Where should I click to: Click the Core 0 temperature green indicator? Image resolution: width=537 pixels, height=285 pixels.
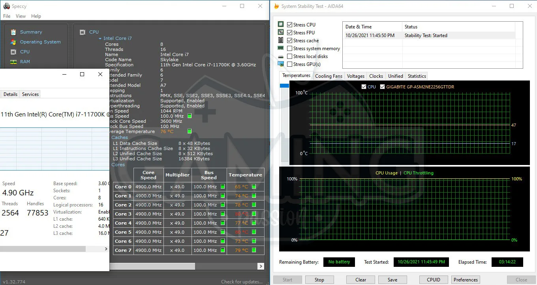pyautogui.click(x=254, y=187)
